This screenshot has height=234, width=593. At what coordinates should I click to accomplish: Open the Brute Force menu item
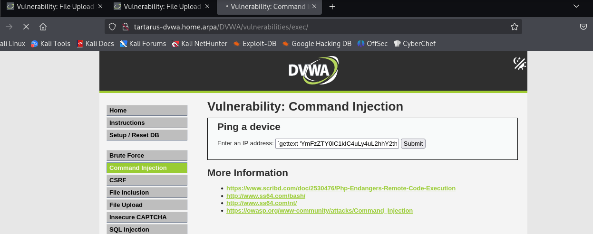coord(147,155)
